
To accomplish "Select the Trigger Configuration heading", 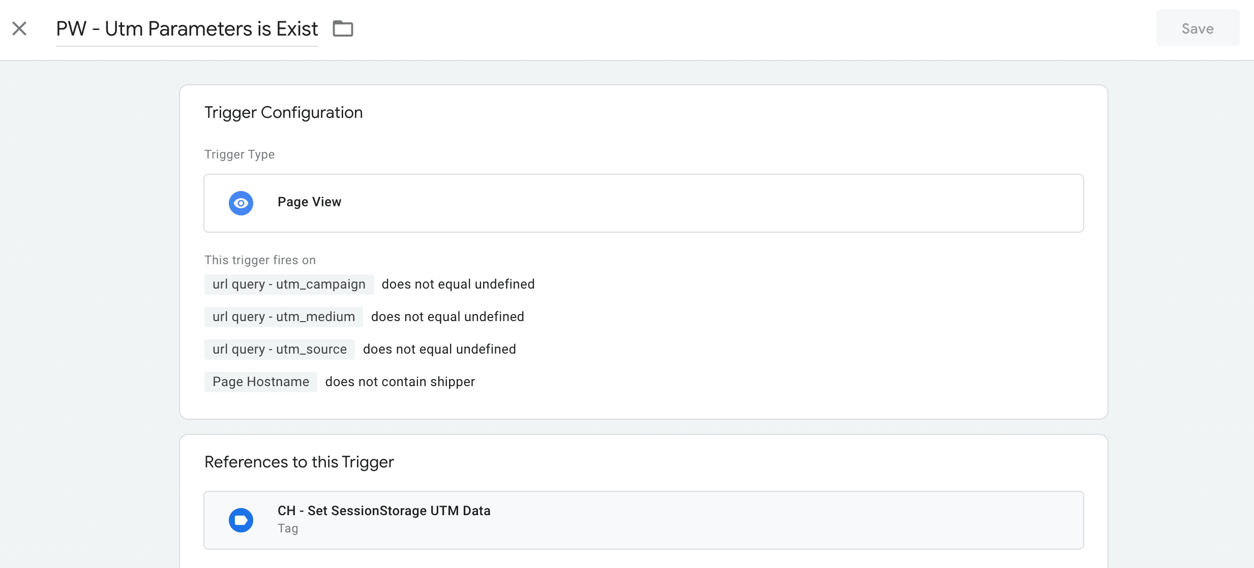I will pyautogui.click(x=283, y=112).
